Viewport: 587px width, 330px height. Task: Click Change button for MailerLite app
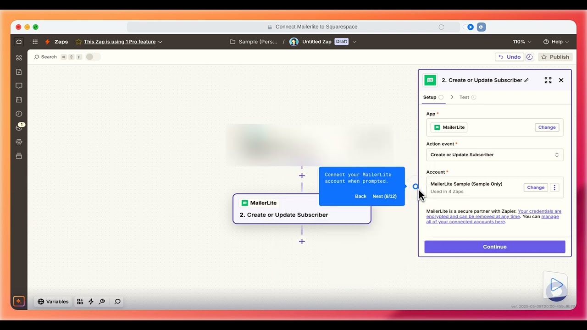pos(547,127)
